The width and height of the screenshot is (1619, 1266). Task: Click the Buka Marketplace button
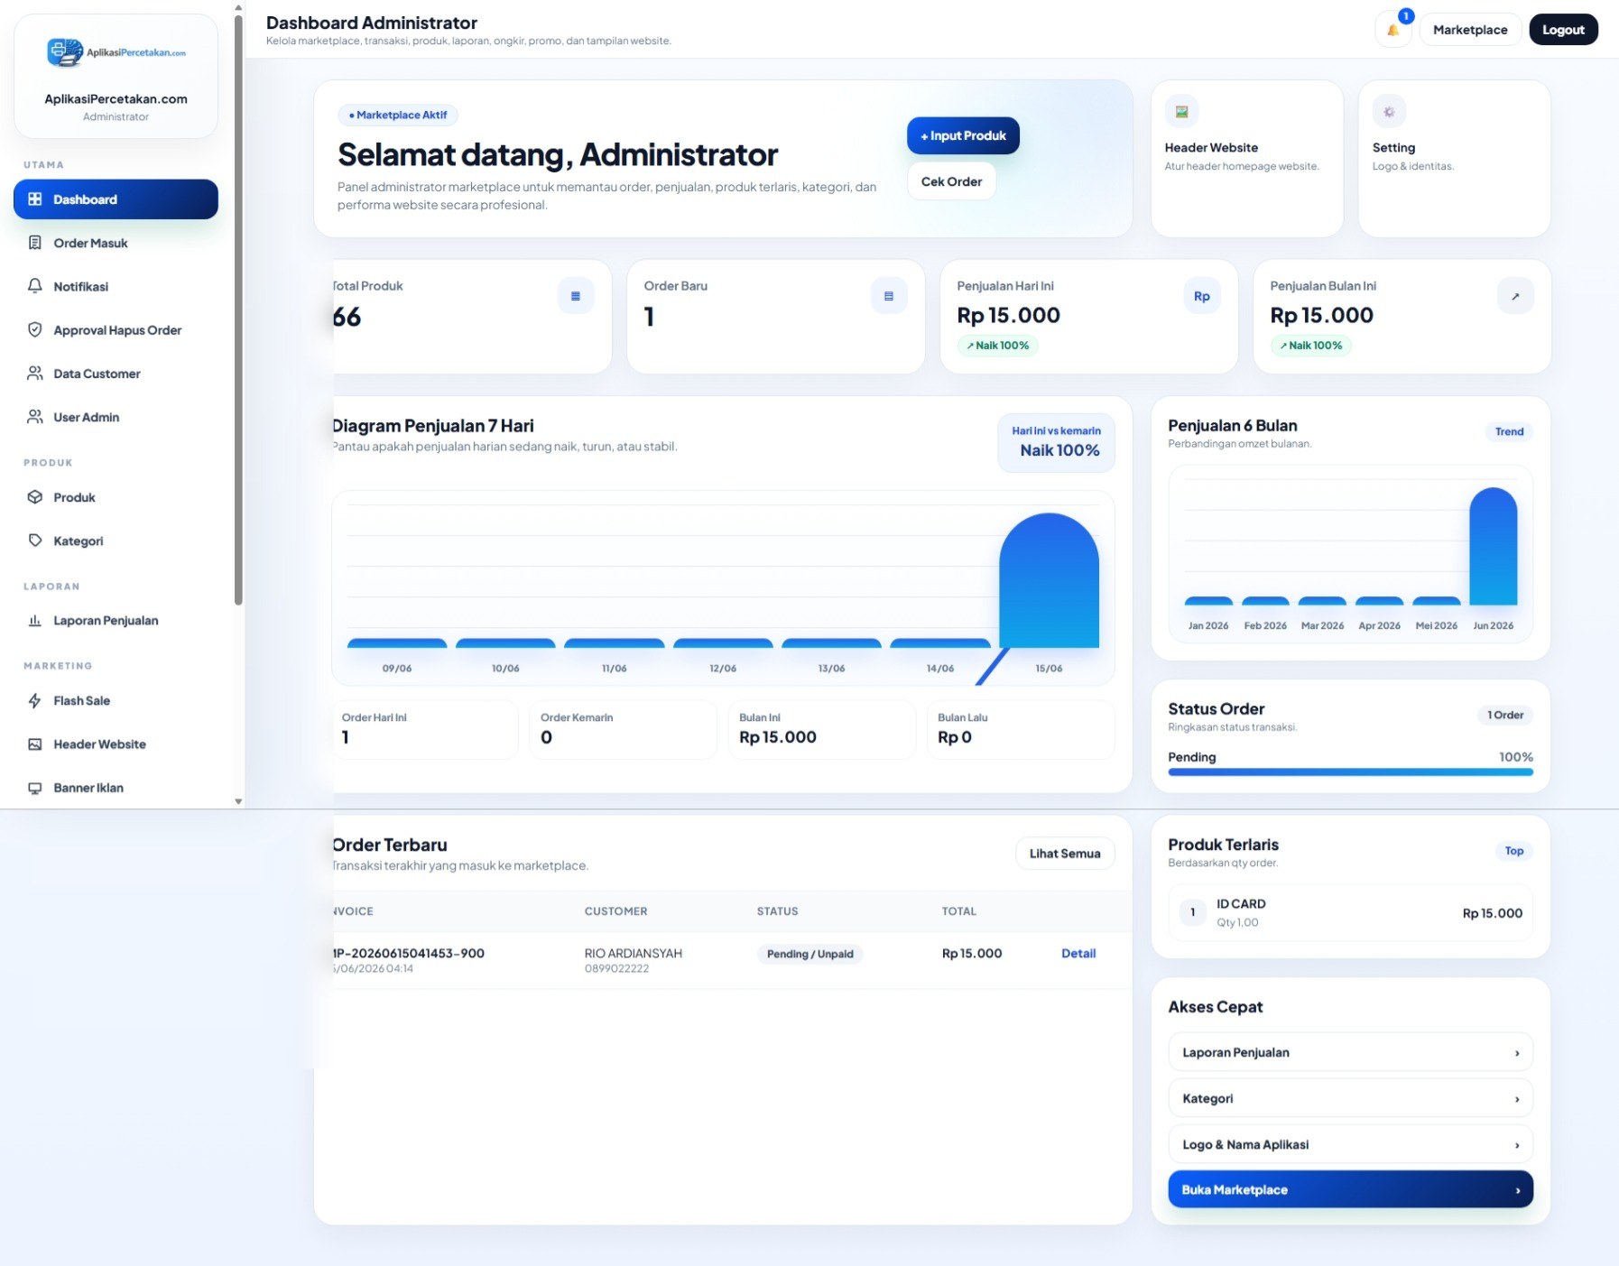[1350, 1189]
